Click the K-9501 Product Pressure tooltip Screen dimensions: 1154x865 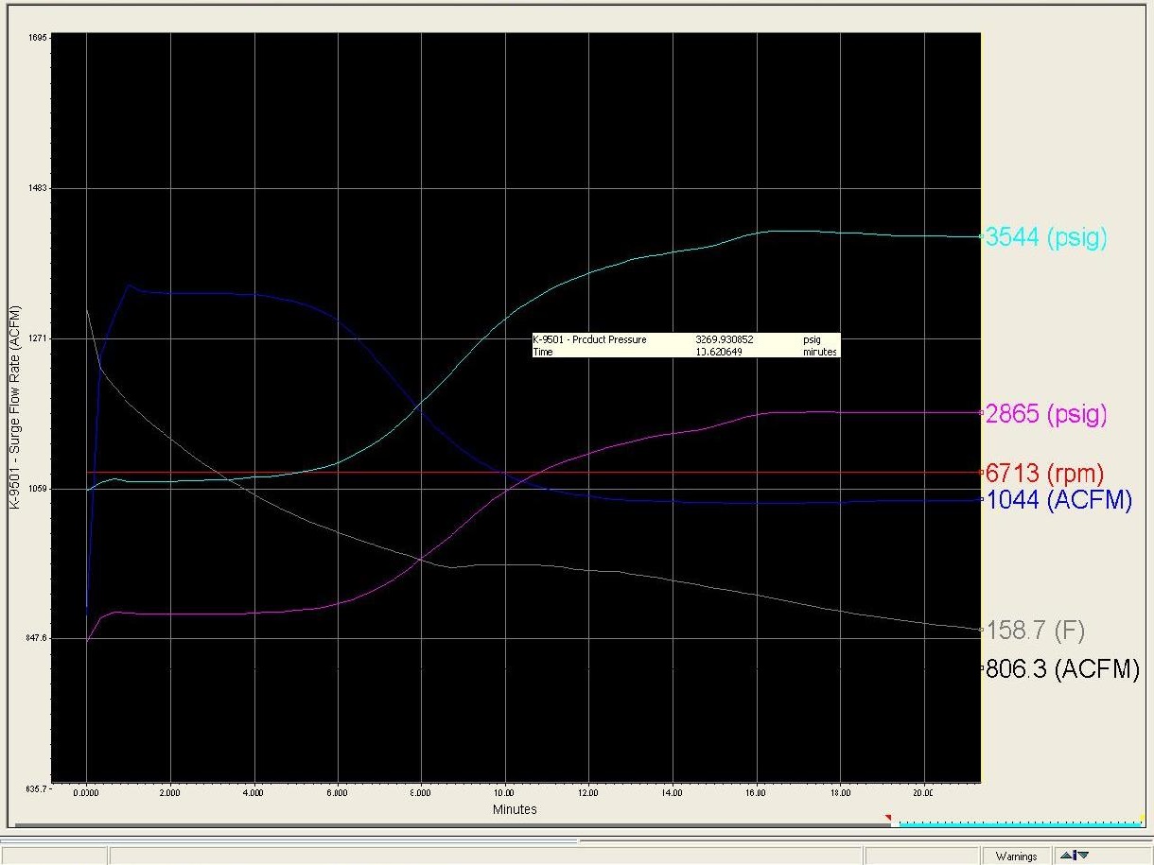685,345
